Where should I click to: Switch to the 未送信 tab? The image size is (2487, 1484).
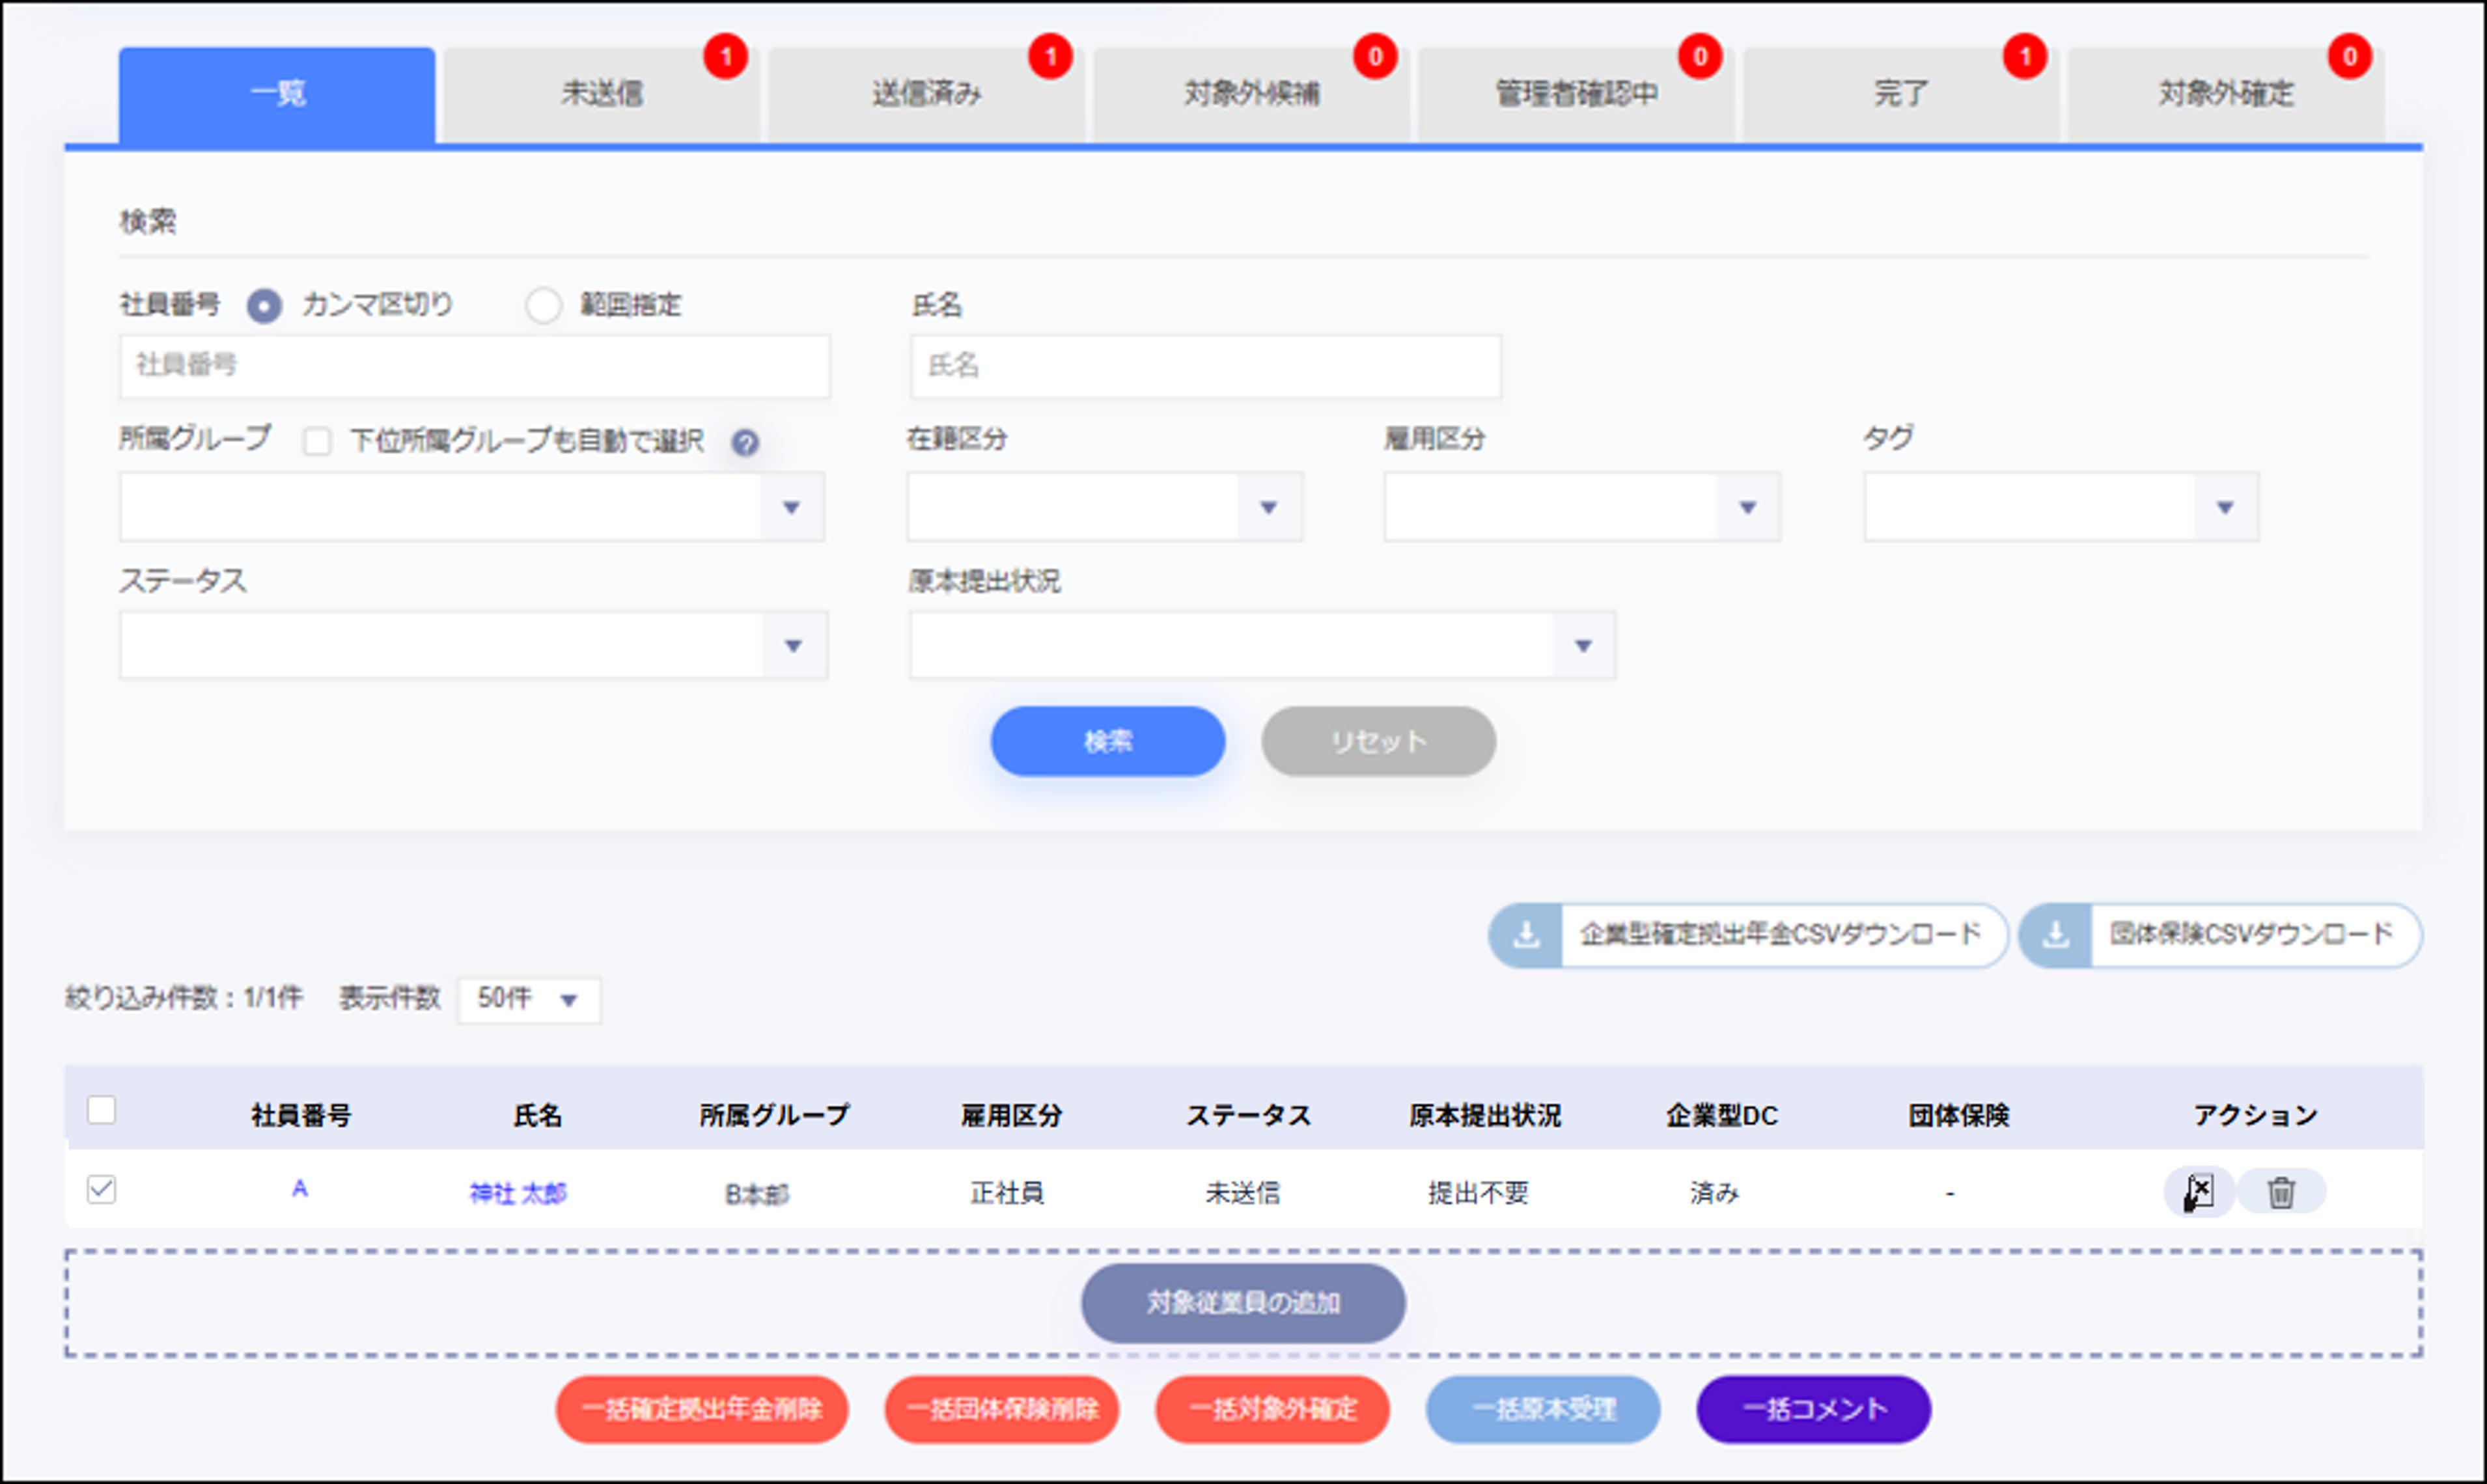602,93
